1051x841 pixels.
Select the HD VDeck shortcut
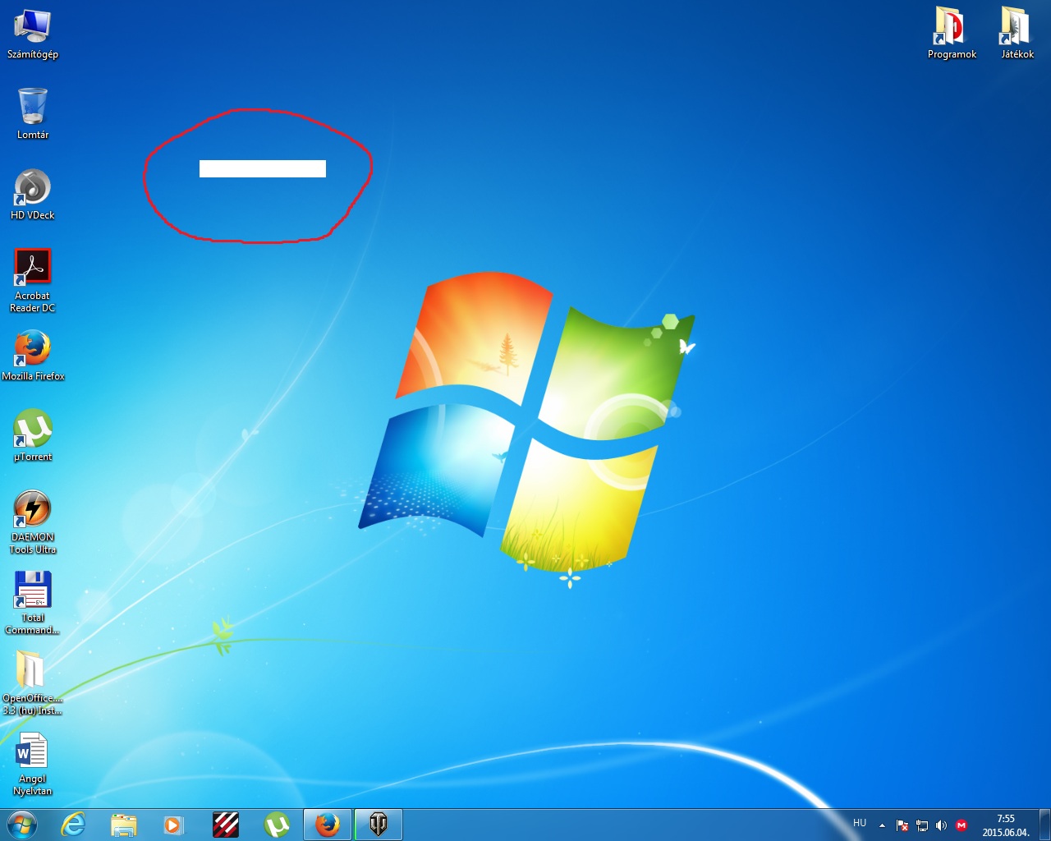(33, 195)
